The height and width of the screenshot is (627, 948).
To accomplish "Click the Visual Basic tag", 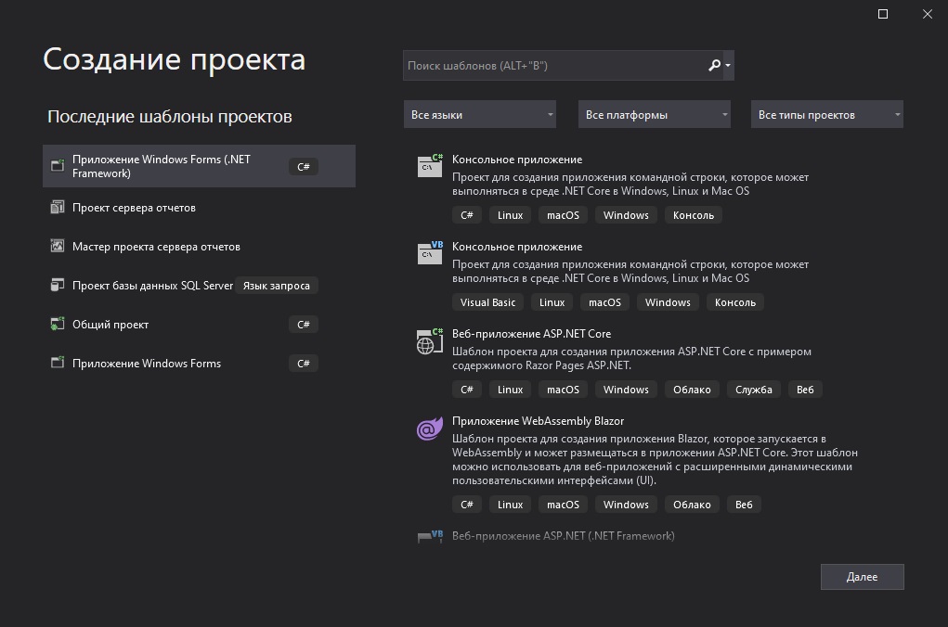I will pyautogui.click(x=487, y=302).
